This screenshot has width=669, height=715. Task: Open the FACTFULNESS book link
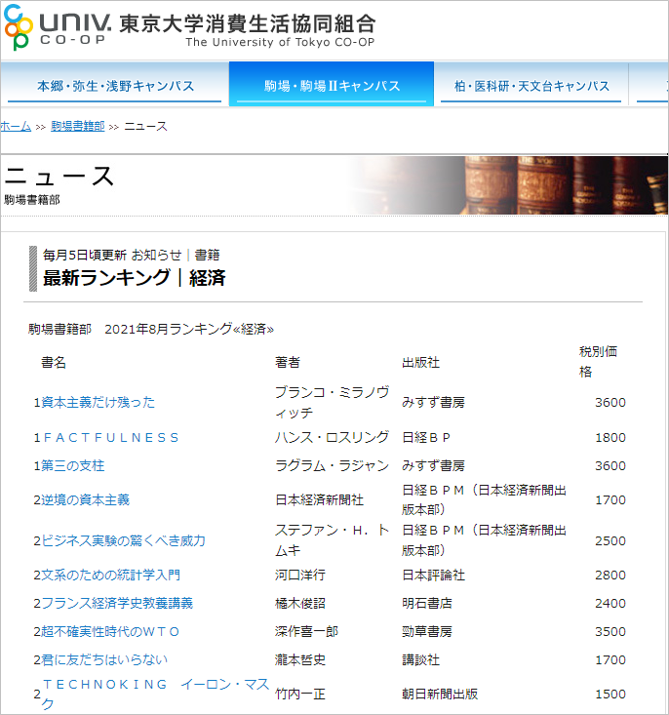[x=111, y=437]
